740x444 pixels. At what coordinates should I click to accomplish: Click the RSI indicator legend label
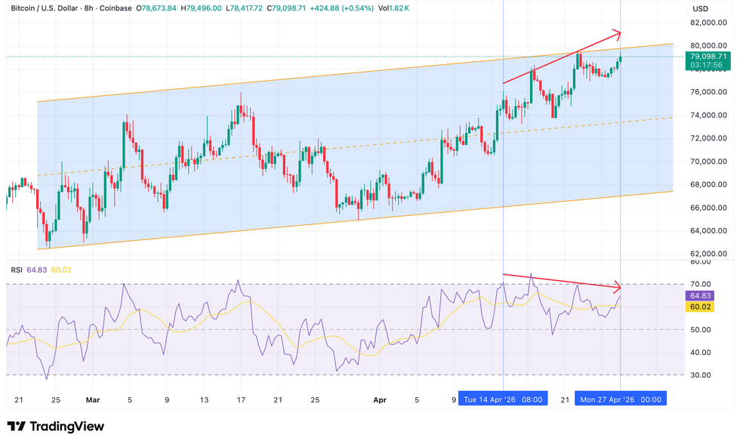click(x=16, y=270)
